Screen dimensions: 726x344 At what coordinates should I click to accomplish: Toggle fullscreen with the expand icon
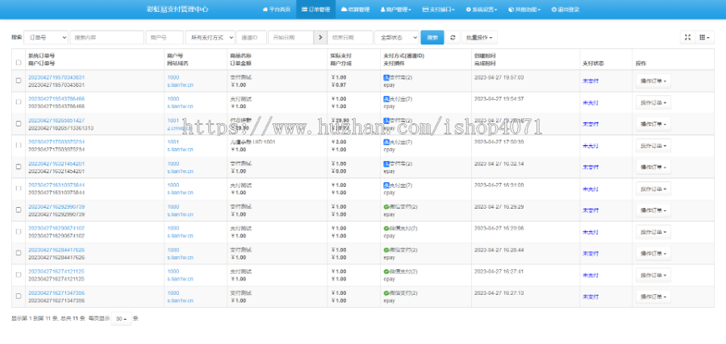point(687,37)
